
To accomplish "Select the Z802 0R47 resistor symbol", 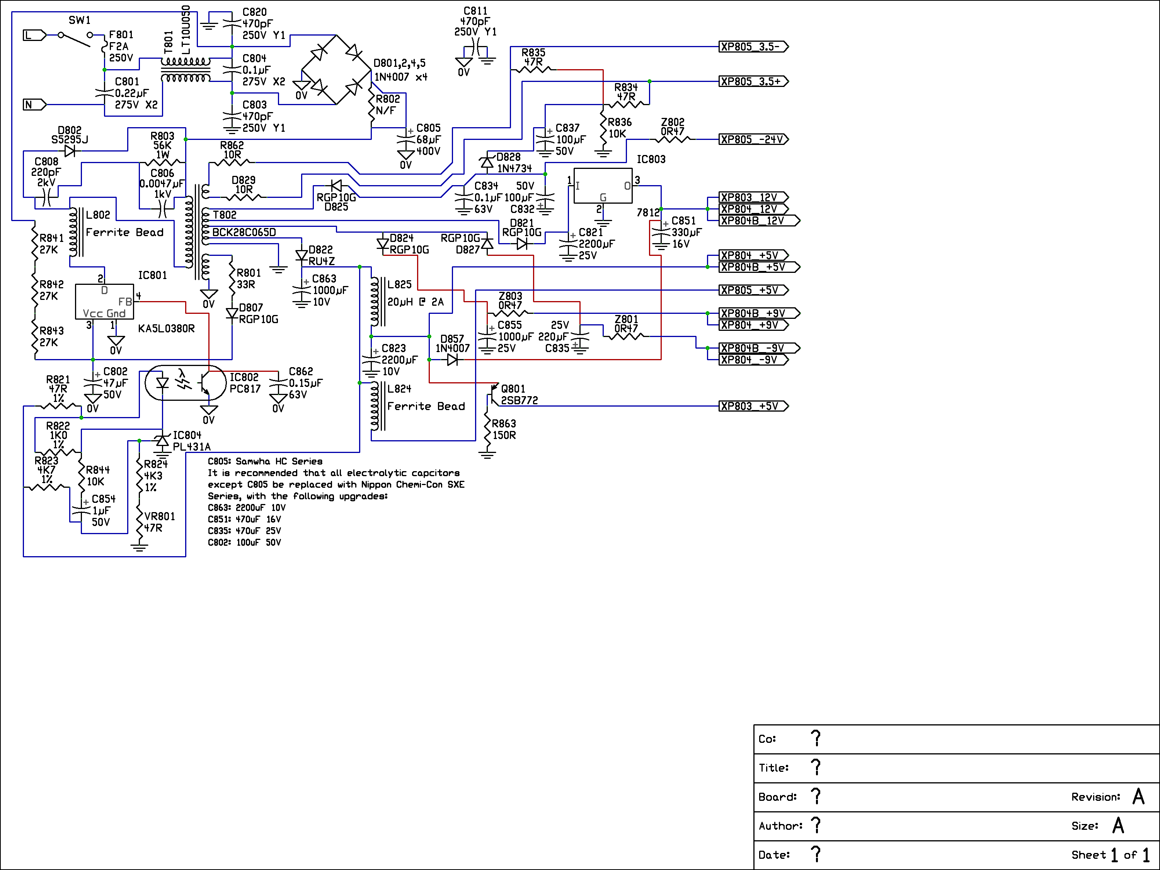I will [673, 140].
